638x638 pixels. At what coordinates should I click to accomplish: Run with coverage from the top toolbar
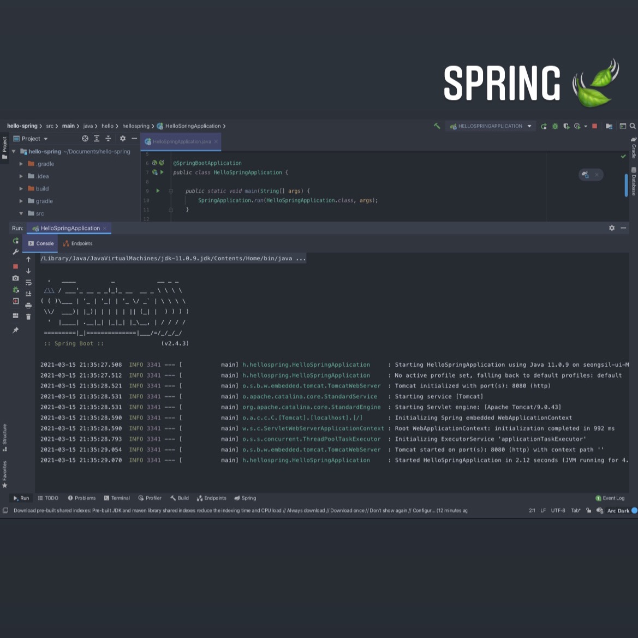point(566,126)
